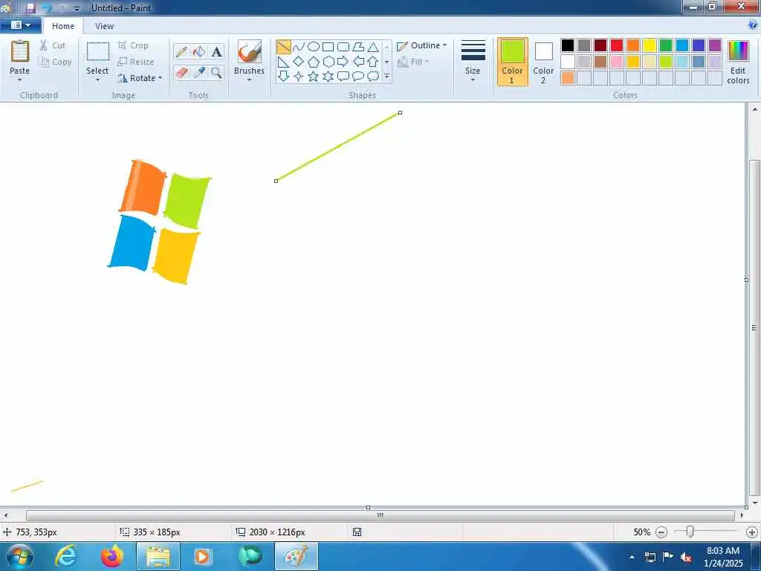
Task: Choose the Left arrow shape
Action: click(358, 62)
